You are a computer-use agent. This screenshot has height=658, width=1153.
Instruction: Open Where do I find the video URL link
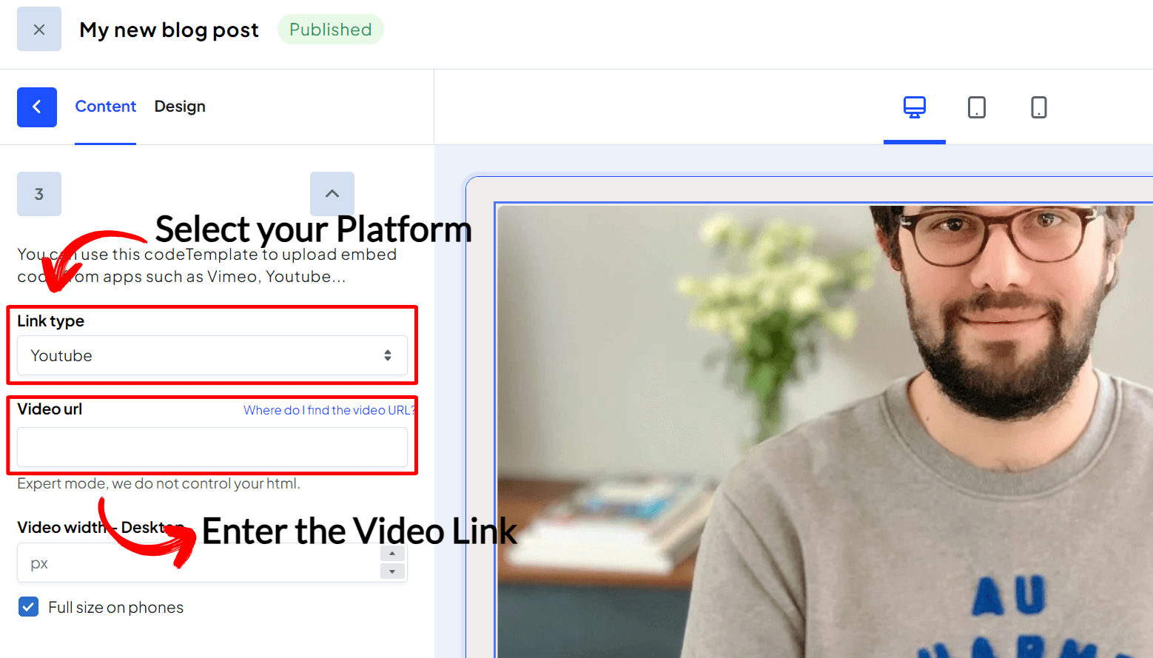click(329, 409)
